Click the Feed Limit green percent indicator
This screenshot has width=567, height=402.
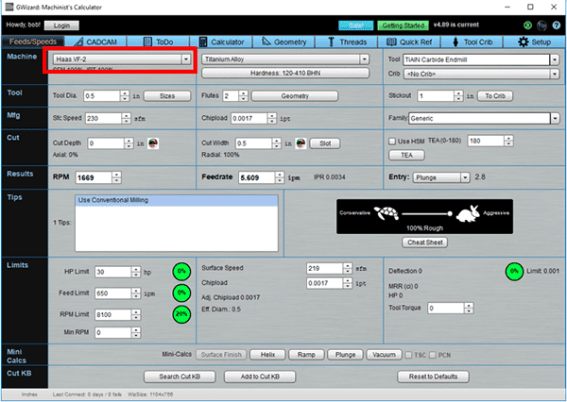(181, 293)
